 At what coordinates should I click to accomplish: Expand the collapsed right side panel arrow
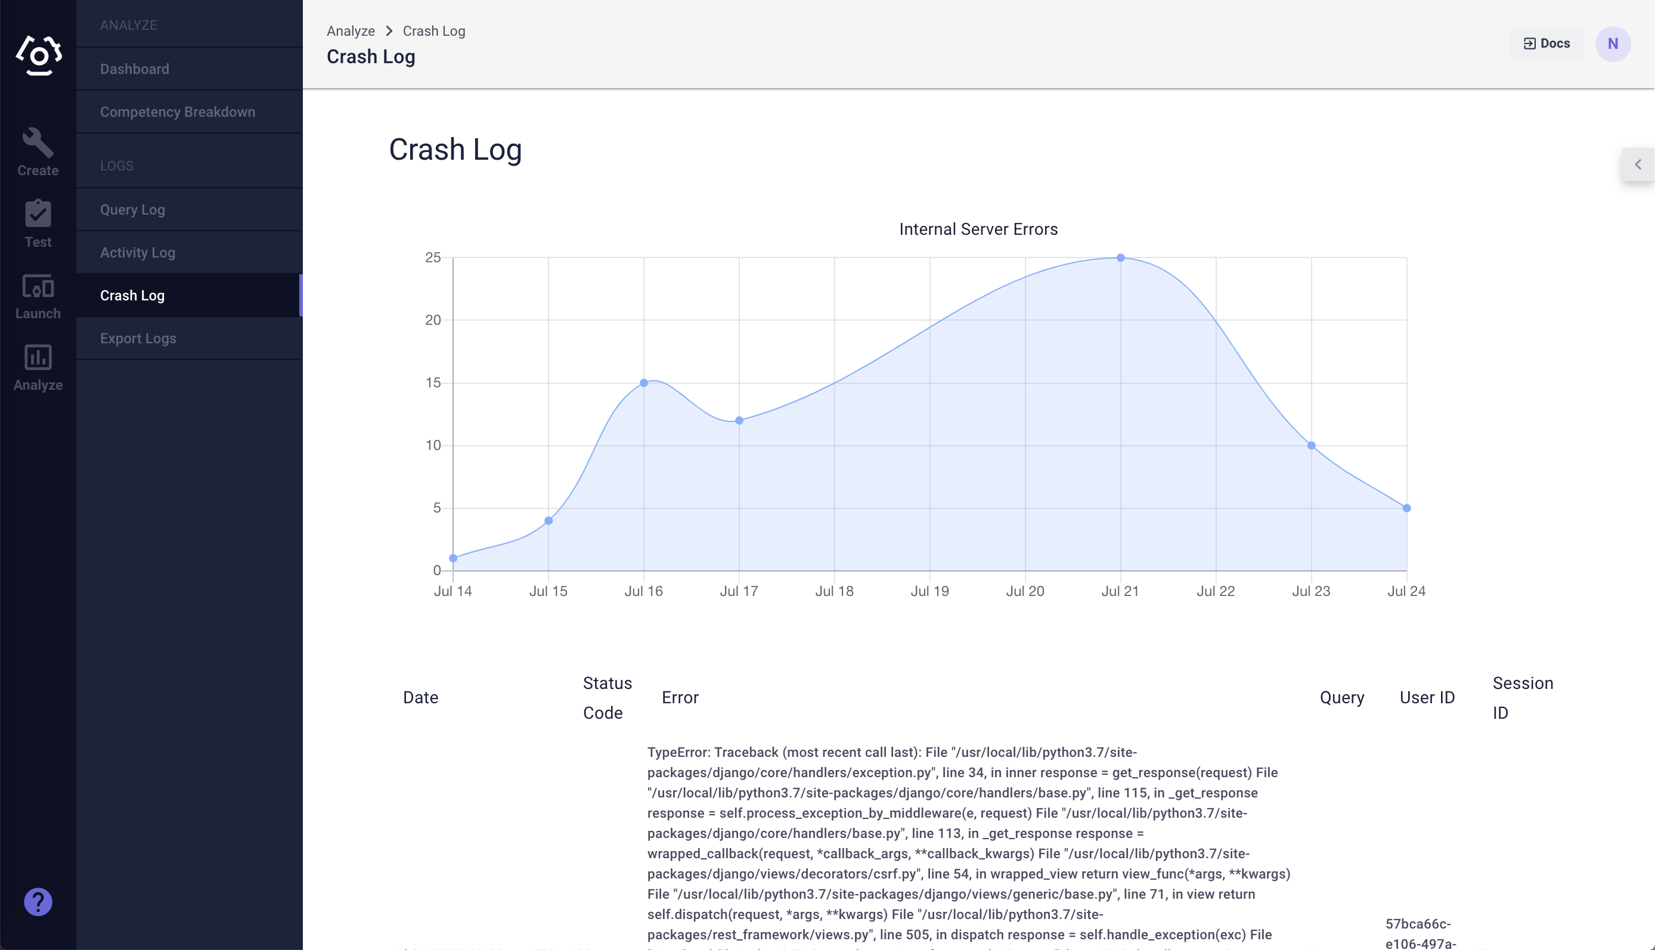coord(1638,164)
